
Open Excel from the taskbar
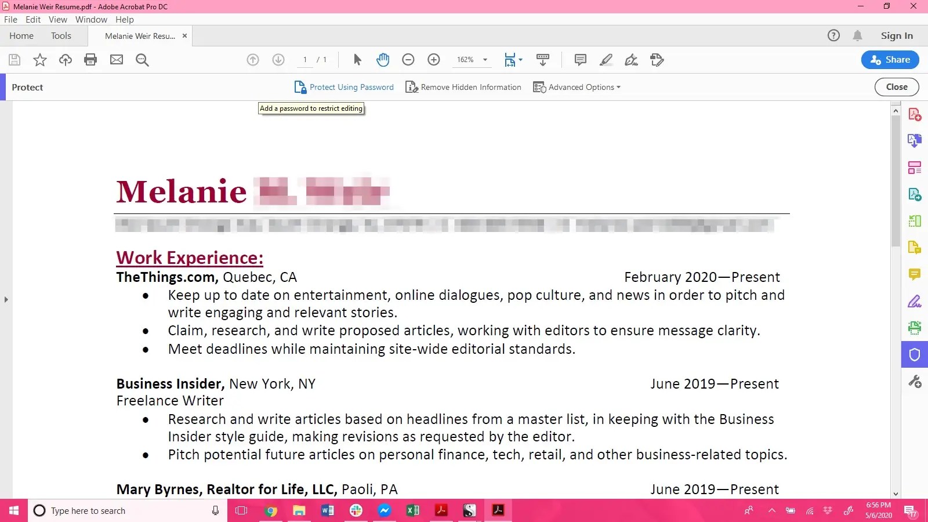click(x=413, y=510)
